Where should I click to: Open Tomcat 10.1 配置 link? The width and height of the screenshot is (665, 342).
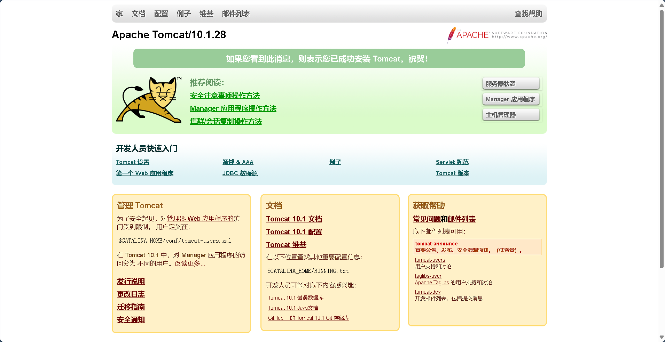(x=294, y=232)
